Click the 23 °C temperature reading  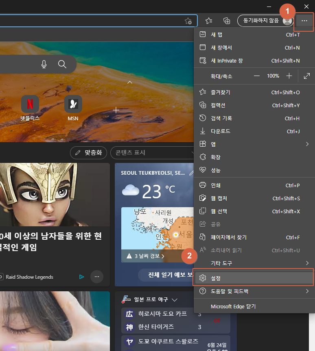[158, 191]
